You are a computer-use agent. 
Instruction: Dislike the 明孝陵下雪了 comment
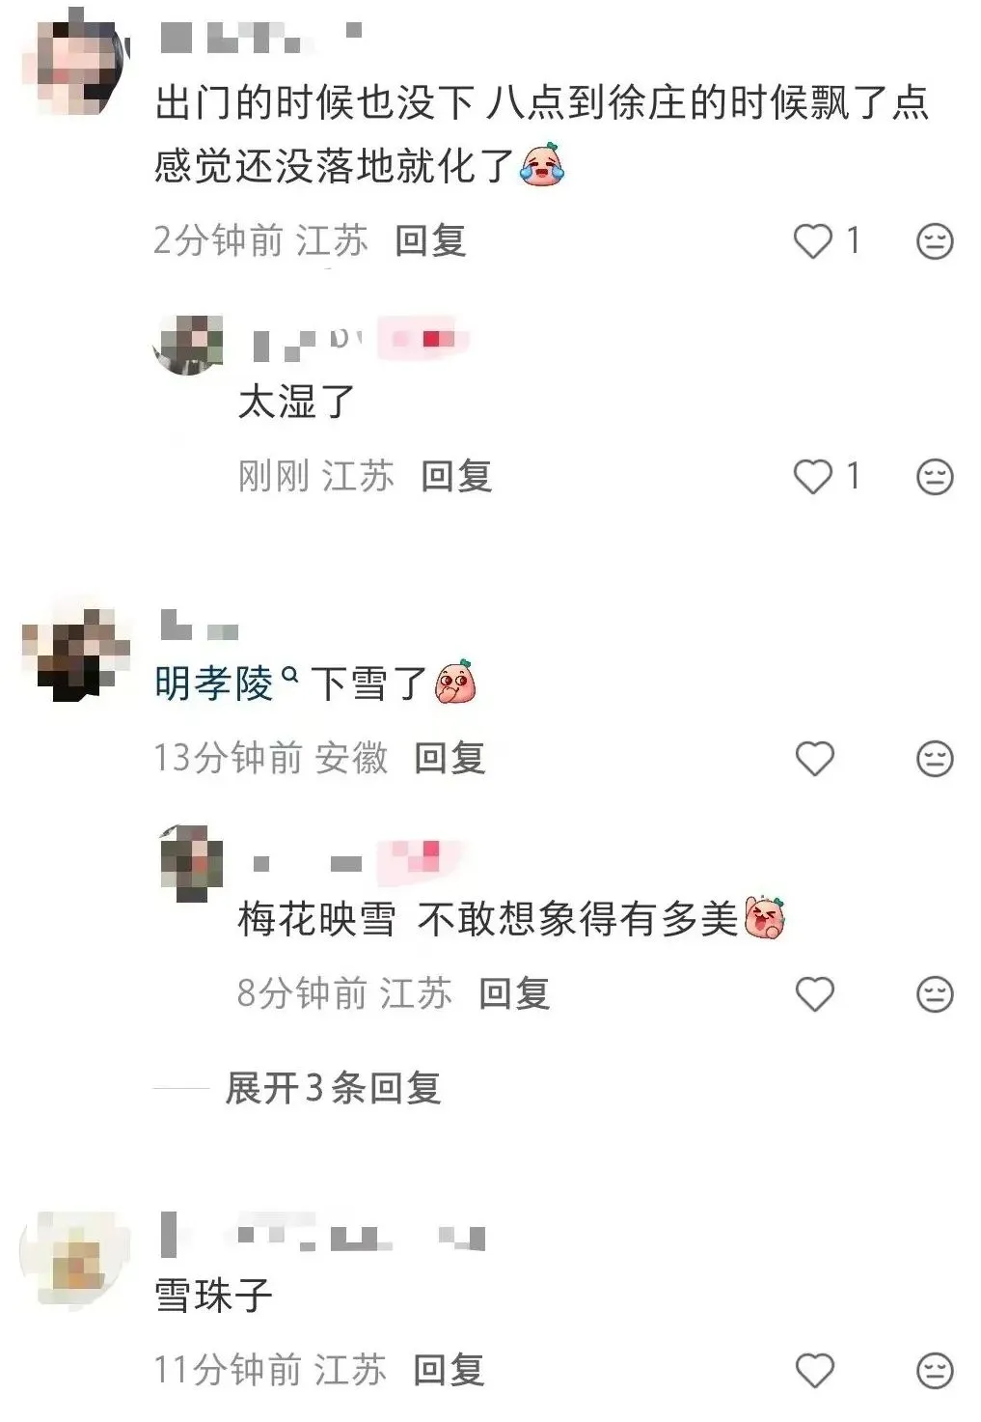934,759
